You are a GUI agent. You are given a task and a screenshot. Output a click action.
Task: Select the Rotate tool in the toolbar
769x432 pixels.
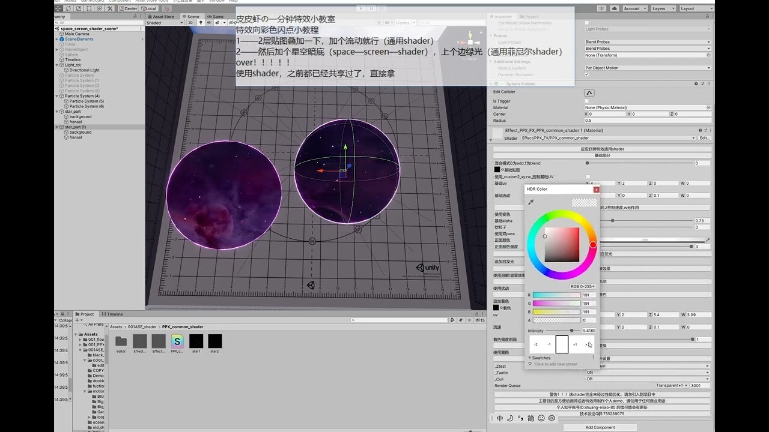[68, 8]
